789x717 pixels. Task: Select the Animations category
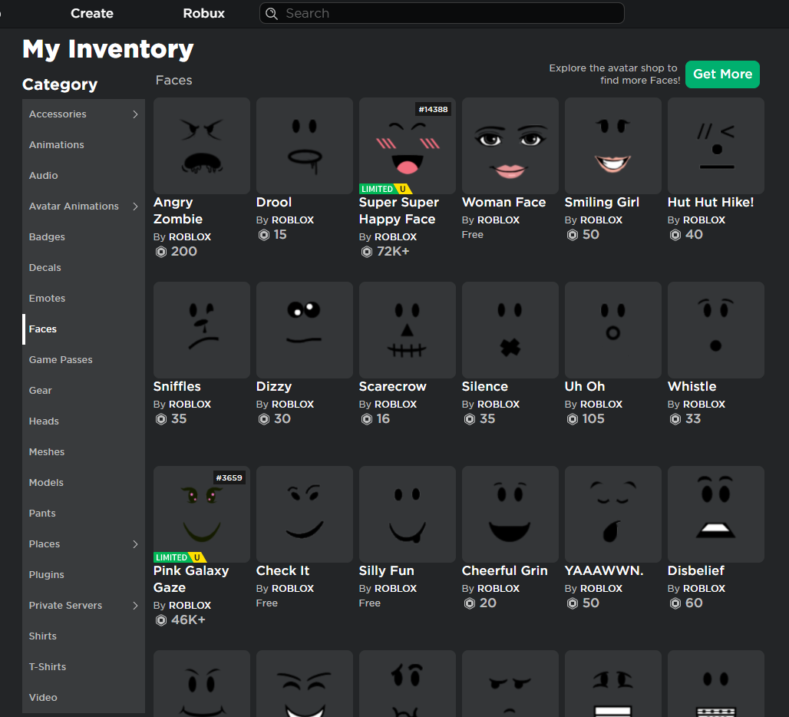point(84,145)
